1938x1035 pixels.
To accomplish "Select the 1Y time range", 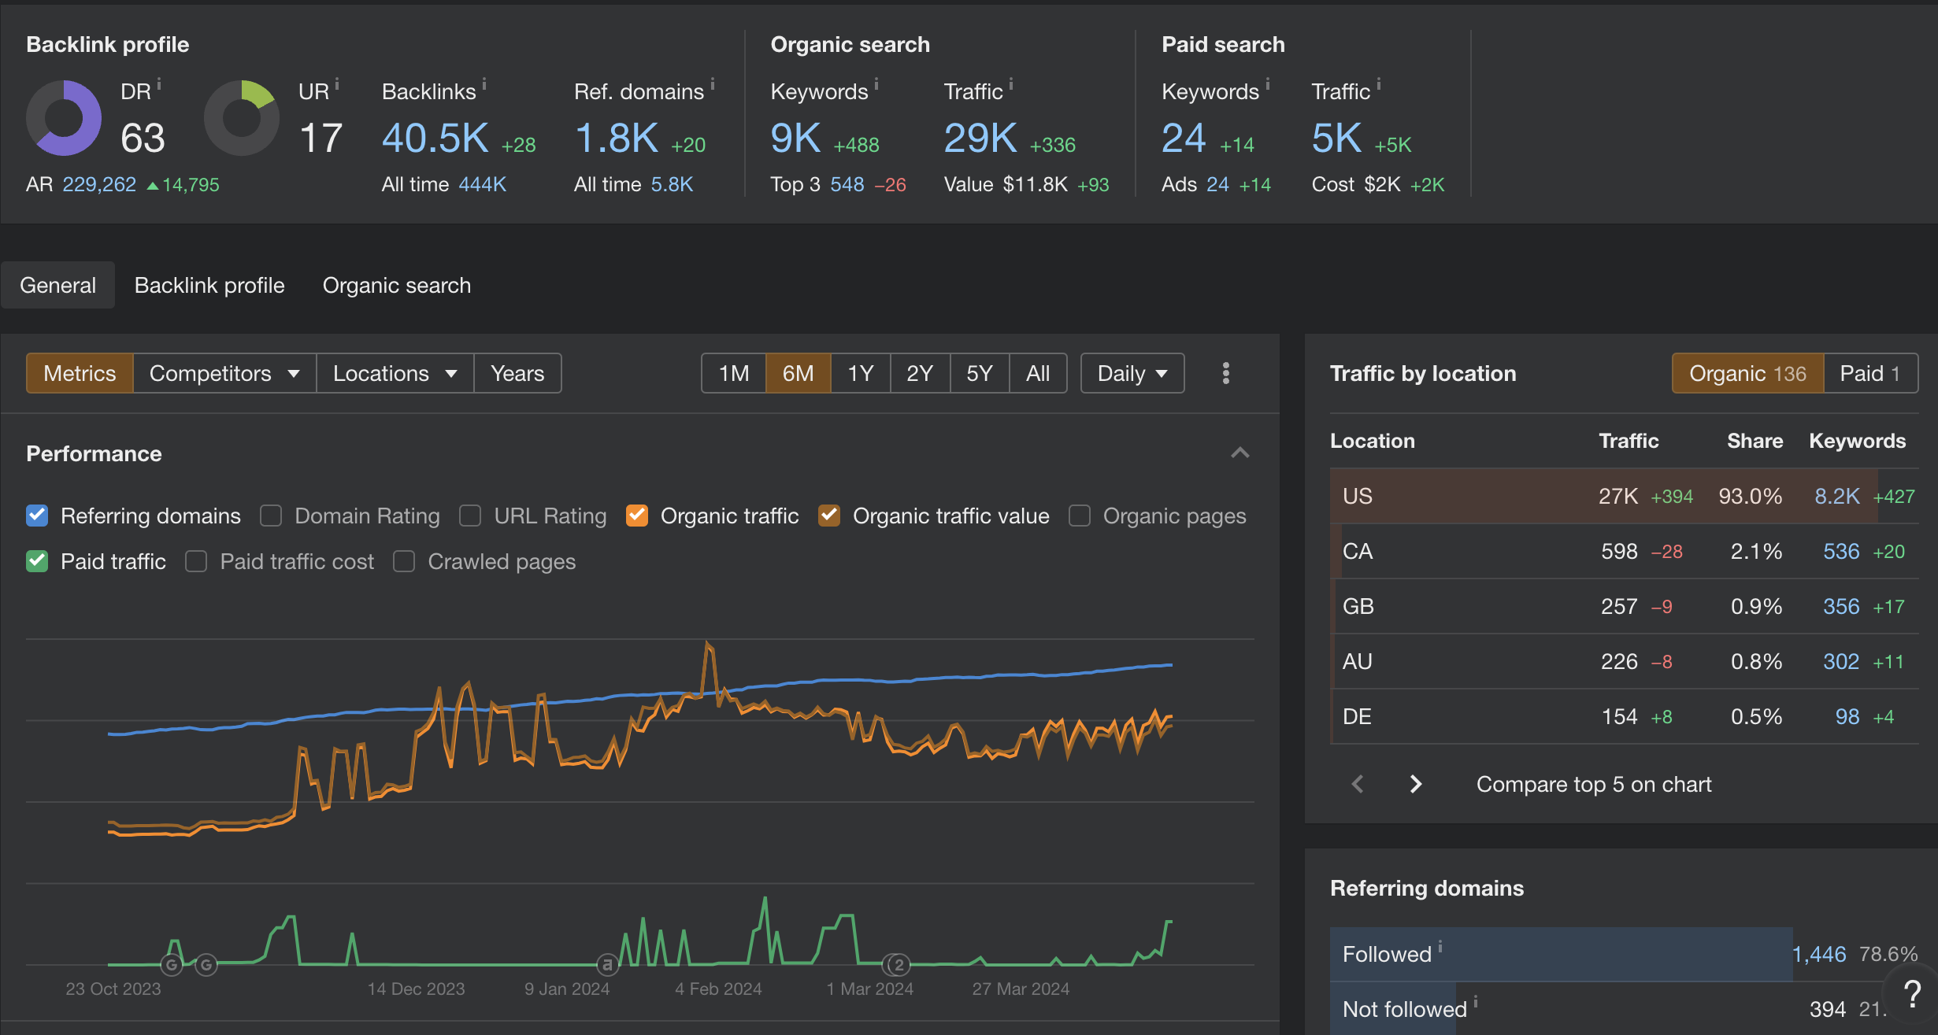I will tap(861, 373).
